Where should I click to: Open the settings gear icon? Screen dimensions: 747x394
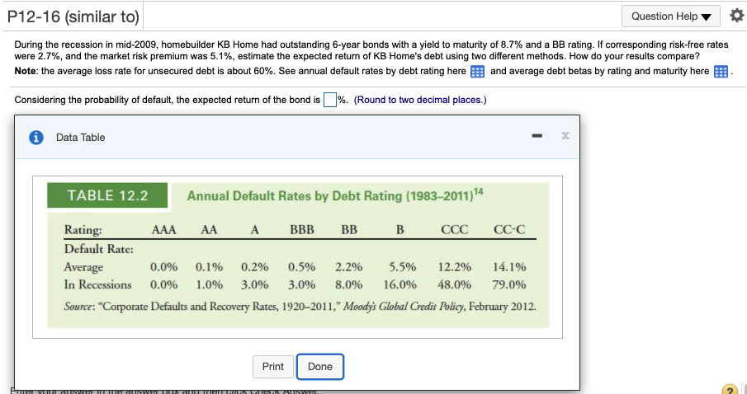pyautogui.click(x=736, y=16)
